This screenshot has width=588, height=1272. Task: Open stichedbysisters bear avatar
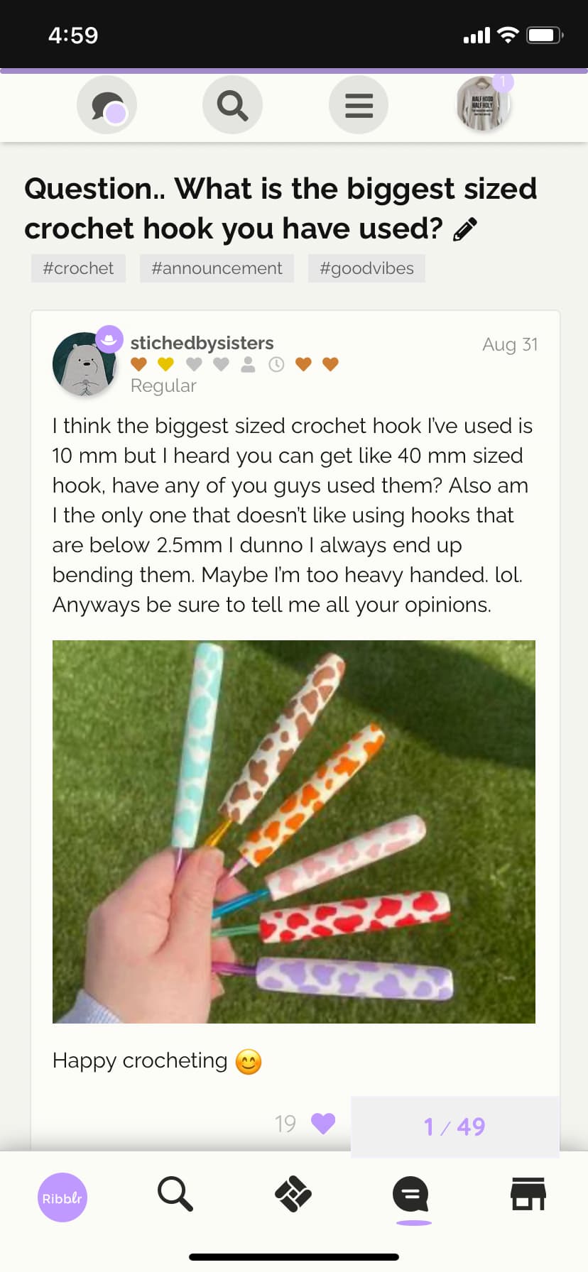(x=85, y=363)
